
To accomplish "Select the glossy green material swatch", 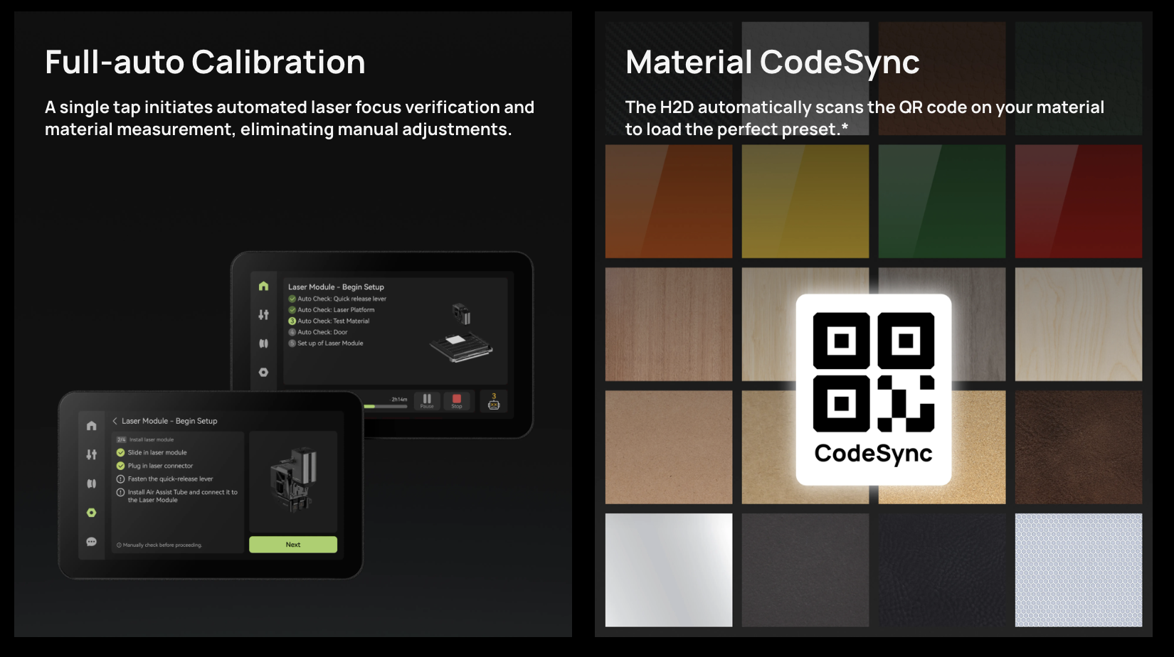I will pos(942,201).
